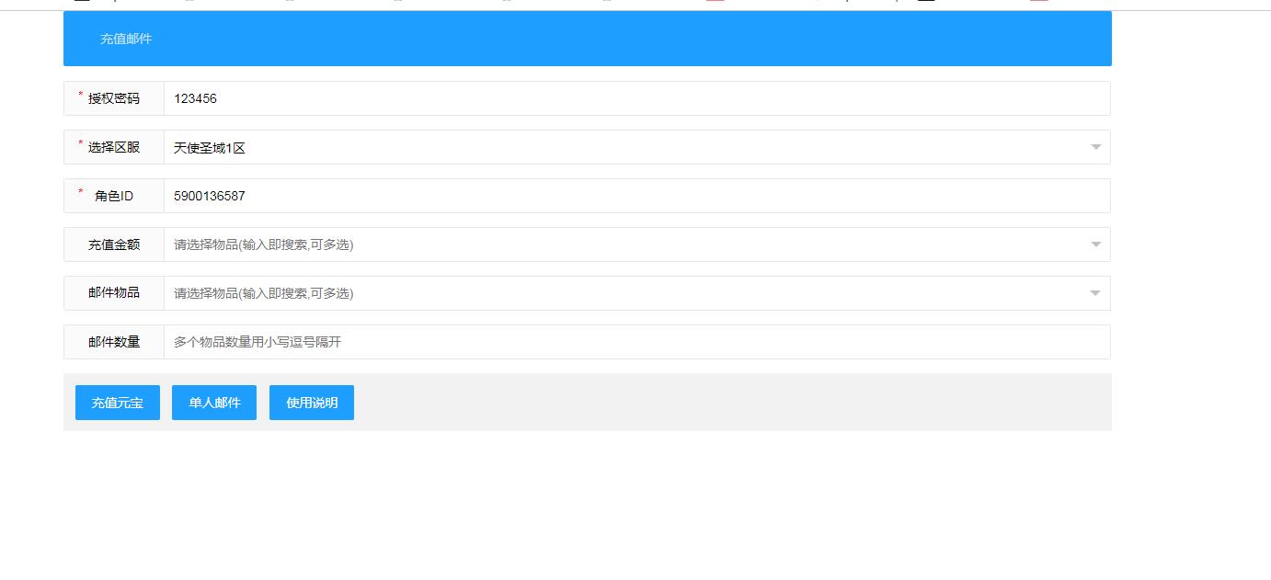Focus the 邮件物品 item search box
This screenshot has height=580, width=1271.
pos(625,293)
